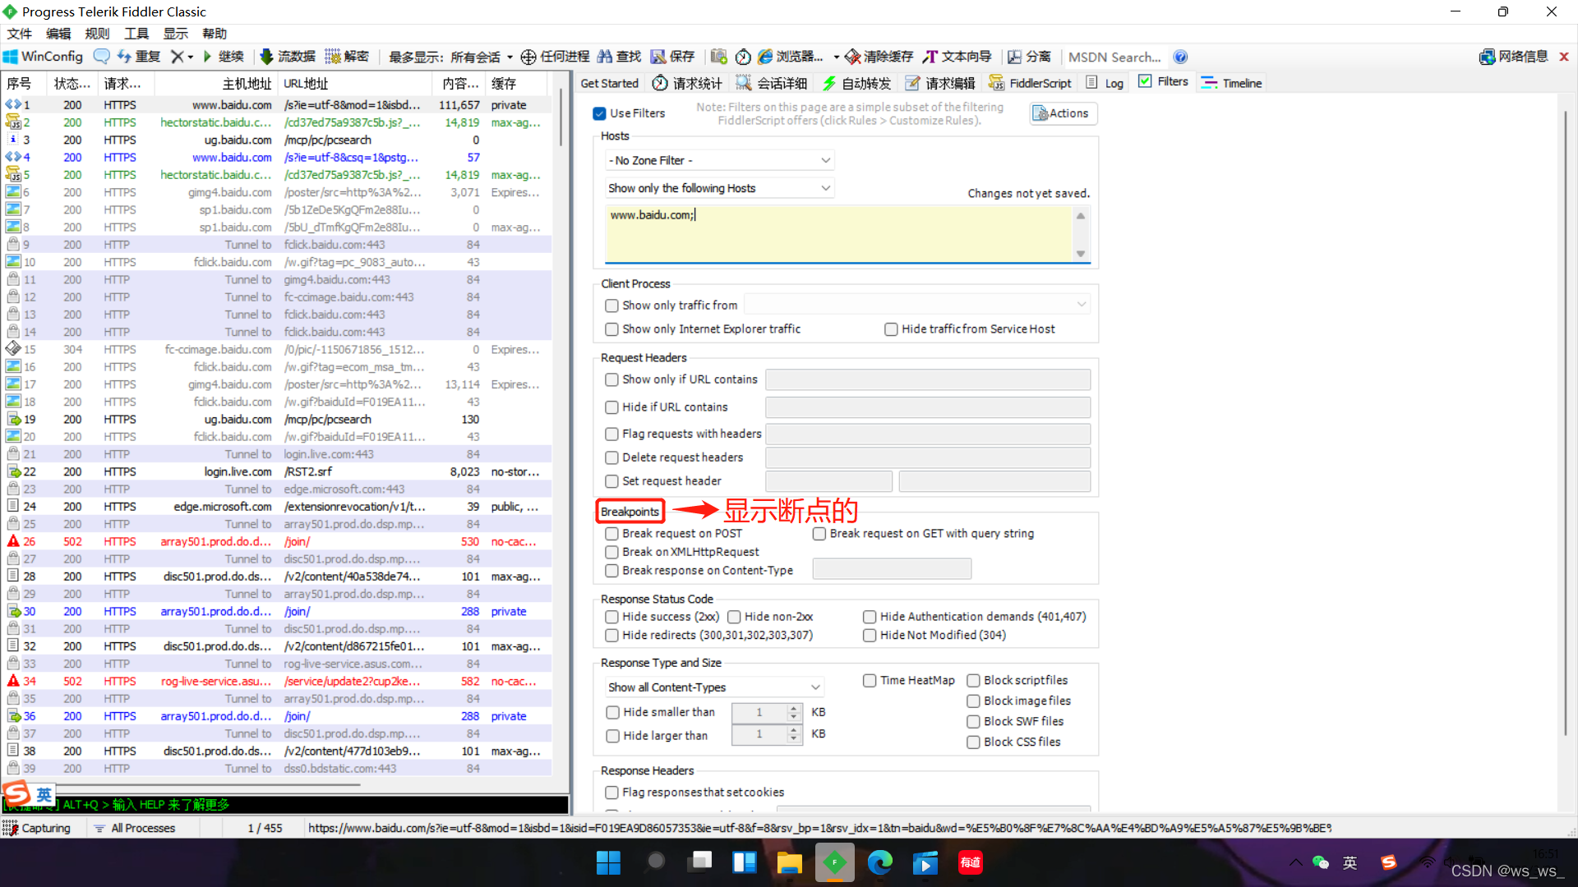This screenshot has height=887, width=1578.
Task: Check Block image files option
Action: [973, 701]
